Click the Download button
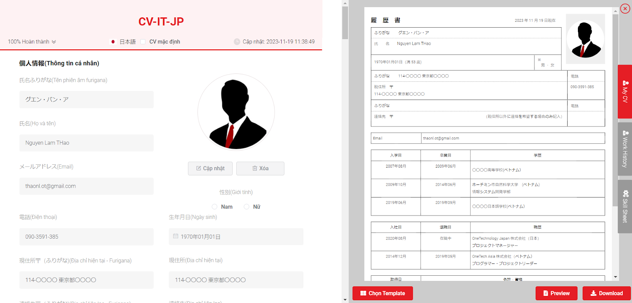This screenshot has height=303, width=632. (606, 293)
